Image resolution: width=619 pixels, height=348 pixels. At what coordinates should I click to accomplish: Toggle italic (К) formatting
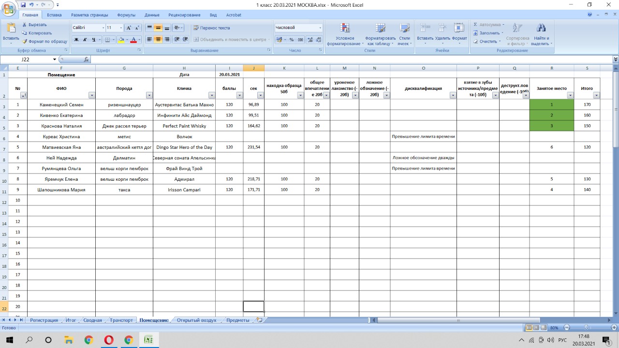[x=85, y=40]
